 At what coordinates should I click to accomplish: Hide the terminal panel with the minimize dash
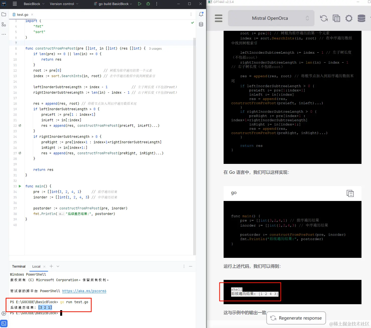(x=191, y=266)
